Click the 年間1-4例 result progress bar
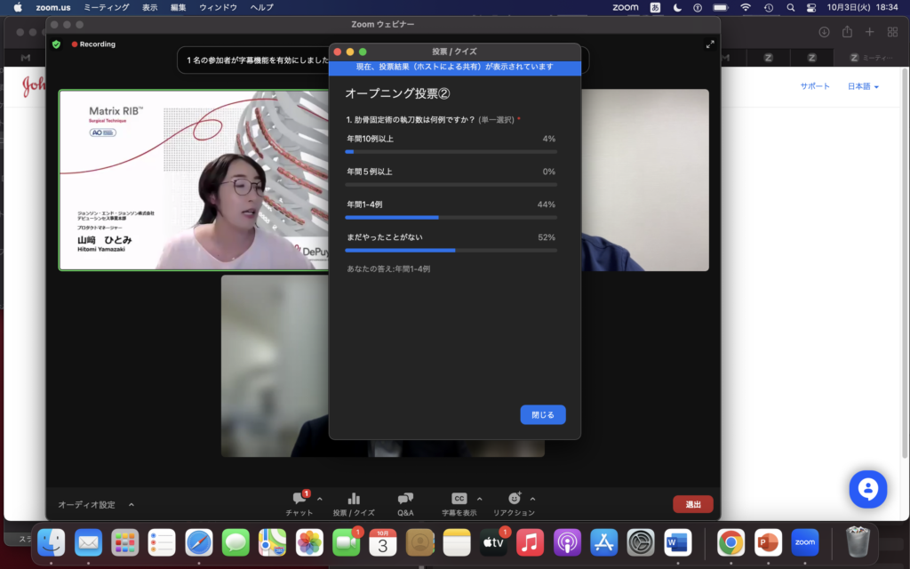The image size is (910, 569). [x=451, y=217]
